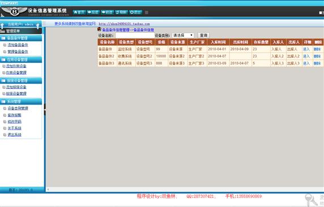Collapse the sidebar with the black splitter handle
Image resolution: width=324 pixels, height=207 pixels.
(45, 109)
